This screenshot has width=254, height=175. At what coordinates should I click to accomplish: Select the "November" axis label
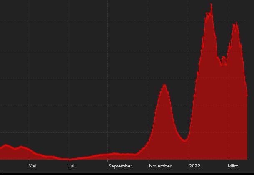(x=160, y=166)
